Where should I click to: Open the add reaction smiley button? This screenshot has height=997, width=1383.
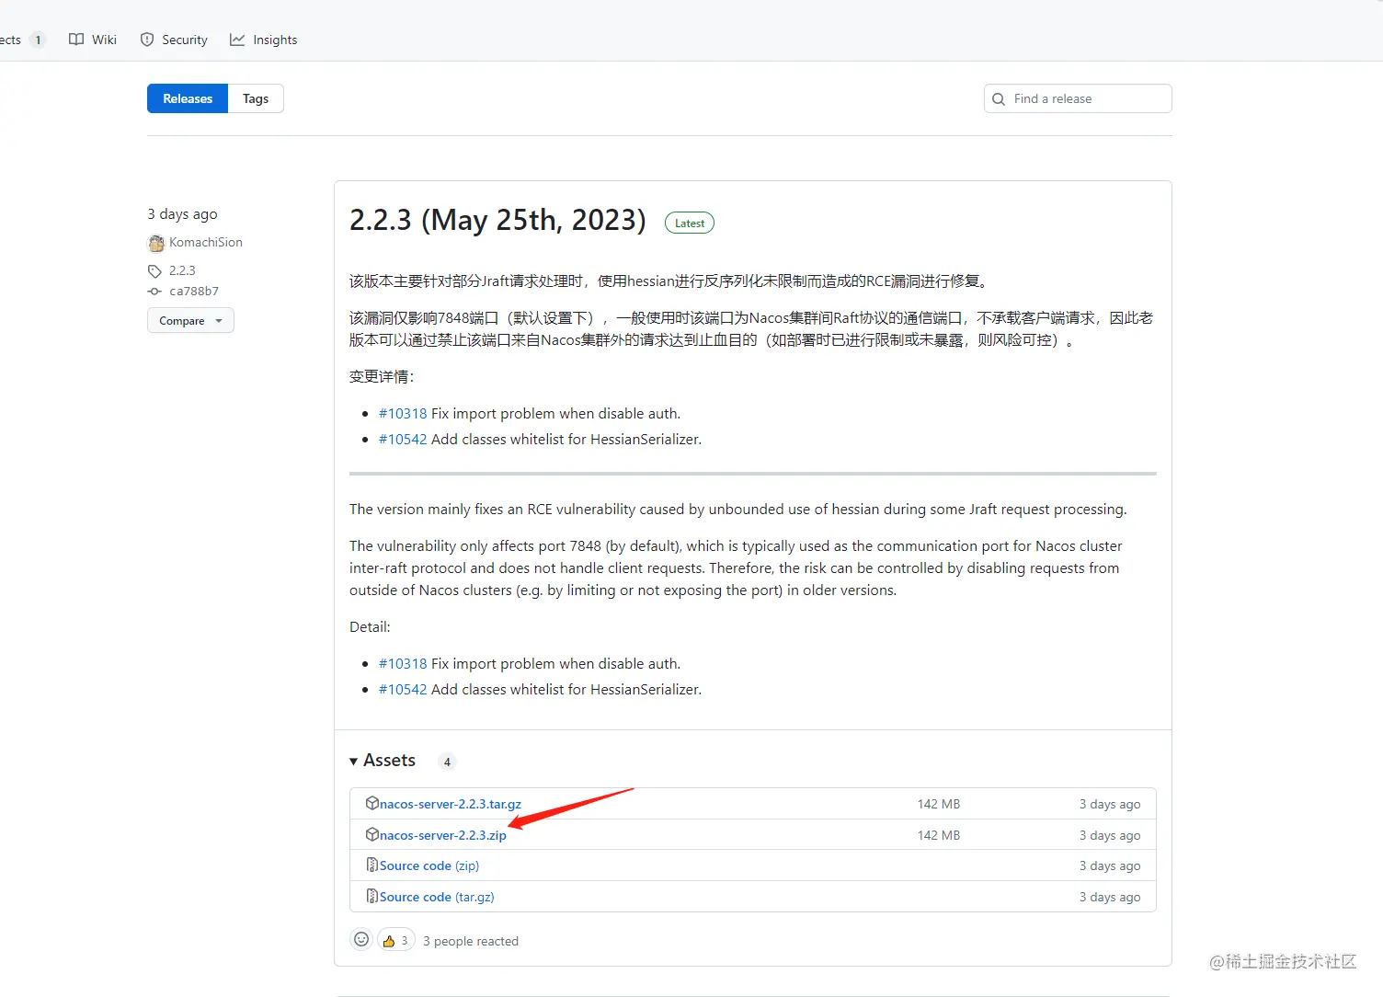click(361, 939)
